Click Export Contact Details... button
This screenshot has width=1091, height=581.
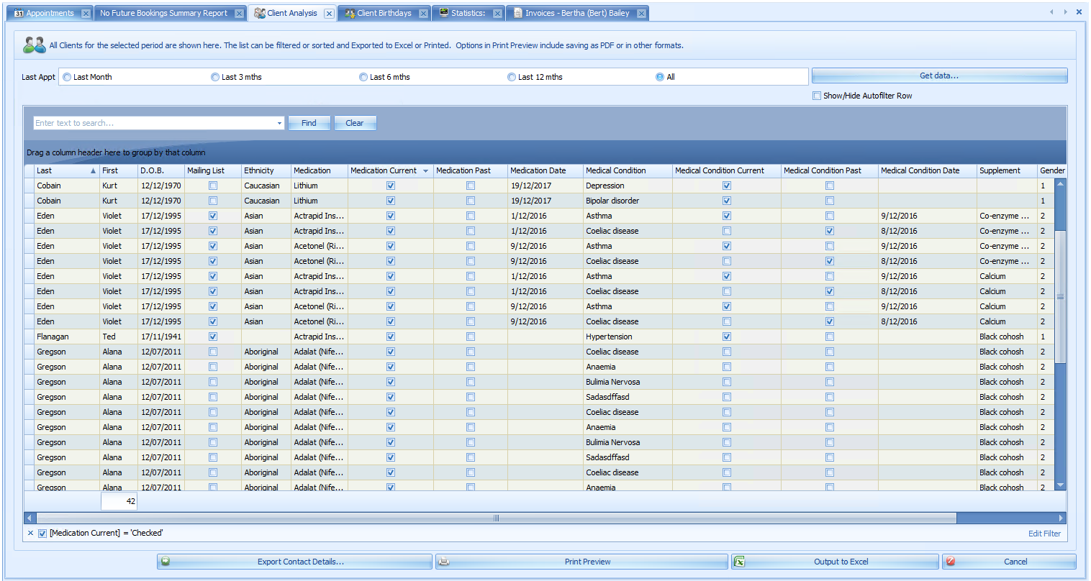click(295, 562)
